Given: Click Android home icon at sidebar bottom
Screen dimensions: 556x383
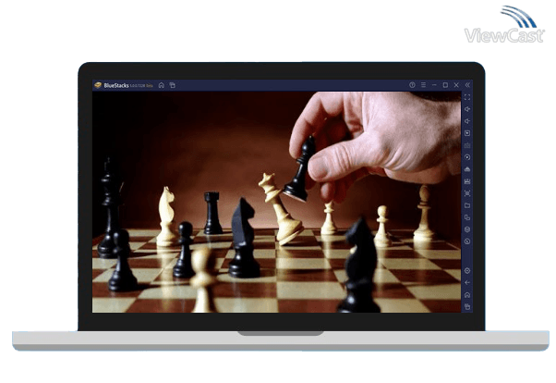Looking at the screenshot, I should [467, 295].
